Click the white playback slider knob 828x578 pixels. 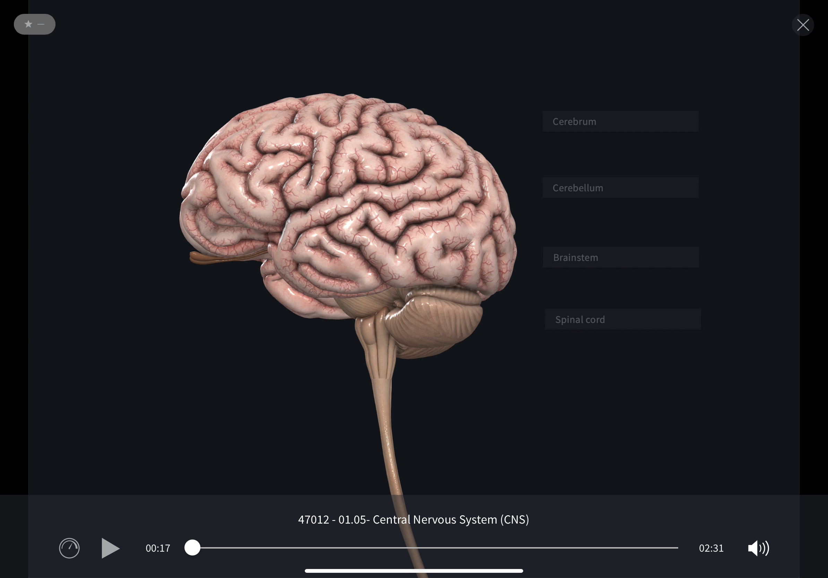point(192,548)
